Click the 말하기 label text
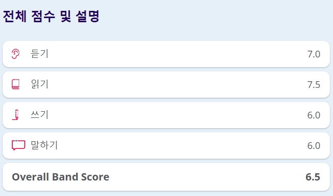Viewport: 333px width, 196px height. [44, 145]
